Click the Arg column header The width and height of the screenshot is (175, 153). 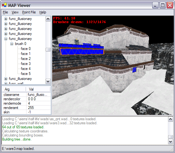14,89
